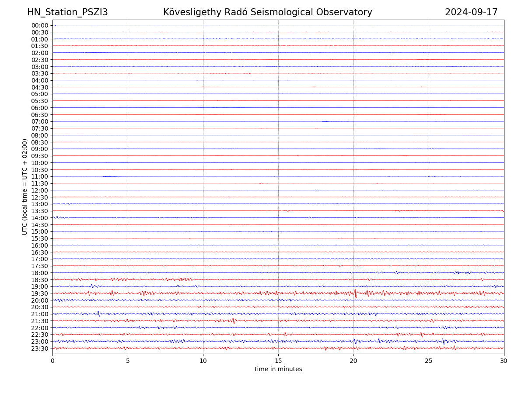Click the 19:30 row time label
This screenshot has width=525, height=393.
40,293
